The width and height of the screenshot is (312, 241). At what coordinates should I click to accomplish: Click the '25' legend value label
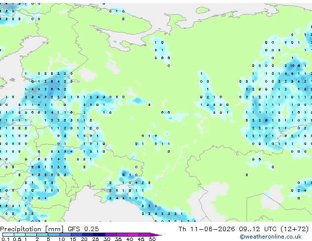(x=95, y=239)
